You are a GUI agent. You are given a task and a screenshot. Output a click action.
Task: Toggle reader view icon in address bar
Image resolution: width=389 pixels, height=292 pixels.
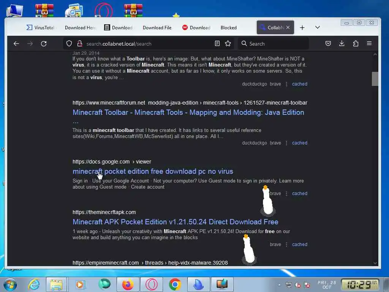(x=217, y=44)
